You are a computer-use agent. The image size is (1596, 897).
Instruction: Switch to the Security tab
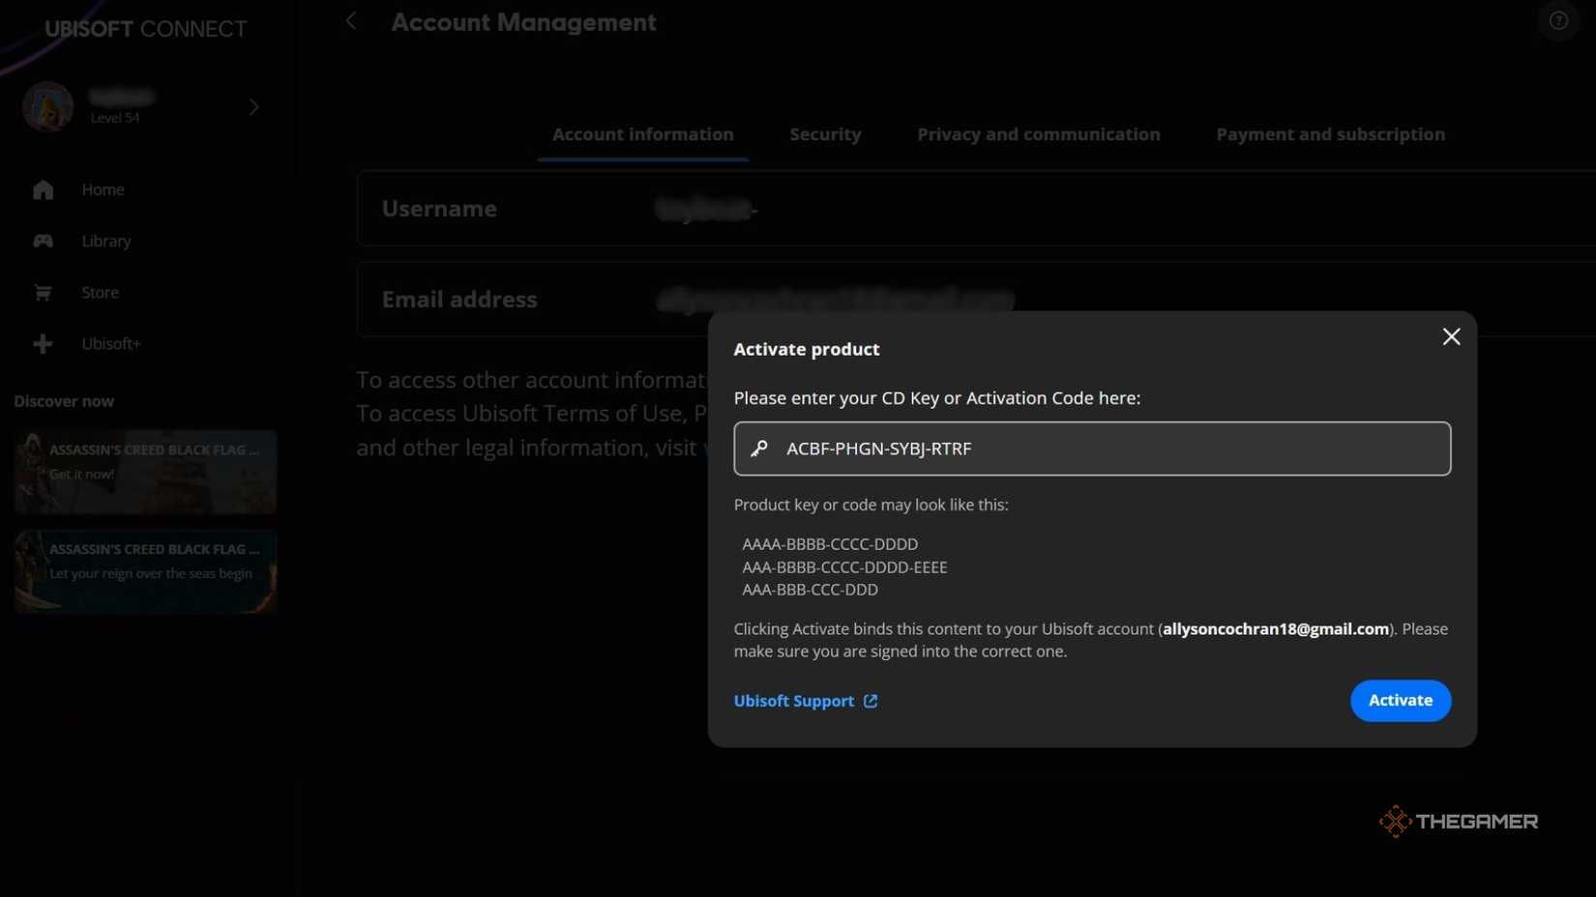[825, 134]
